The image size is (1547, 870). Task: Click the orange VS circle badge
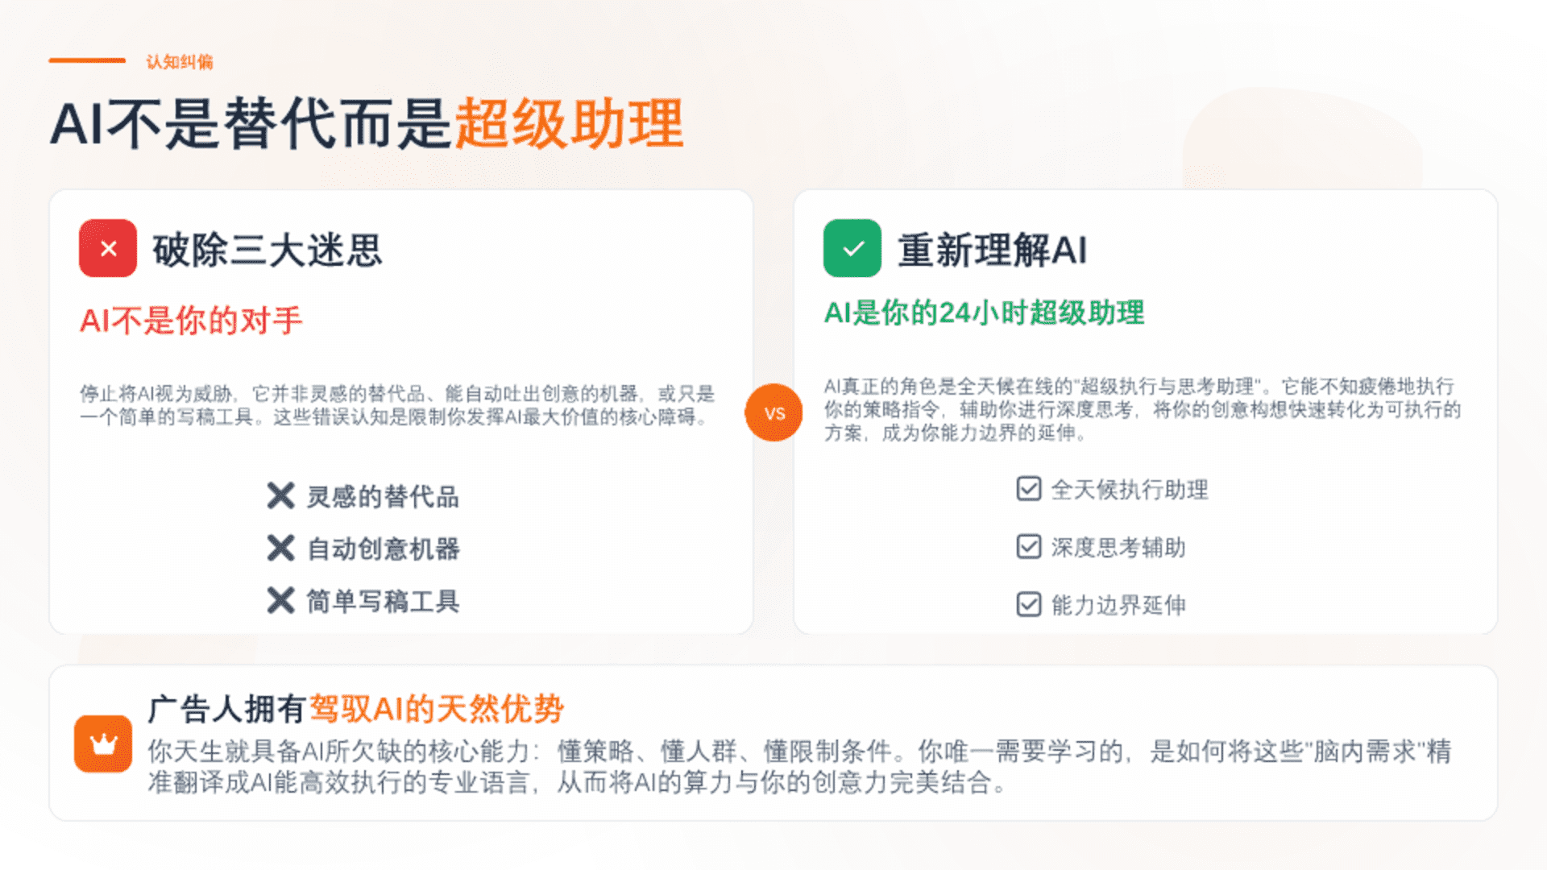click(x=773, y=413)
